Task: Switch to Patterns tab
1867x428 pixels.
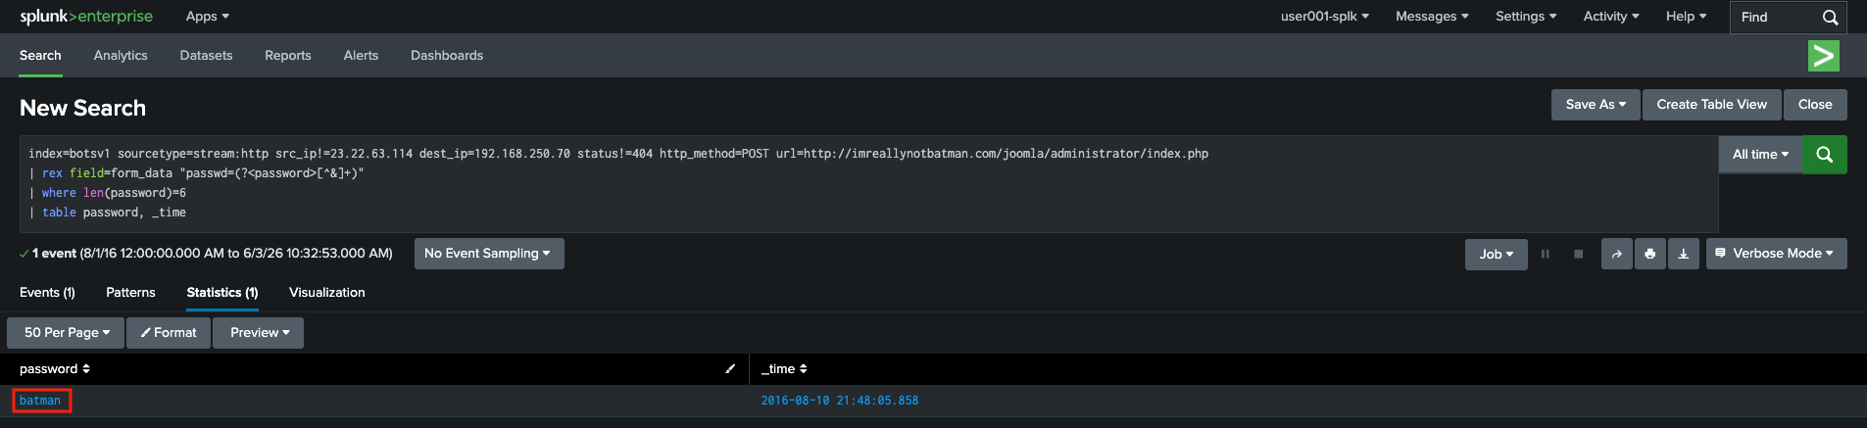Action: click(x=130, y=293)
